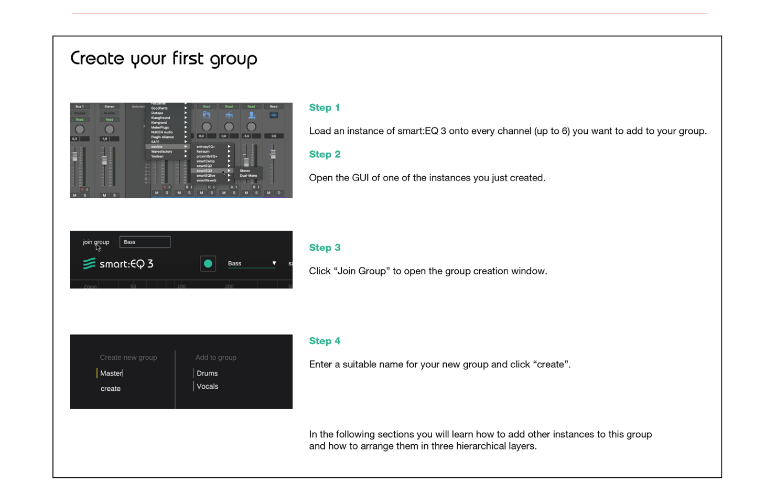The image size is (776, 492).
Task: Mute the Bus 1 channel strip
Action: [x=74, y=195]
